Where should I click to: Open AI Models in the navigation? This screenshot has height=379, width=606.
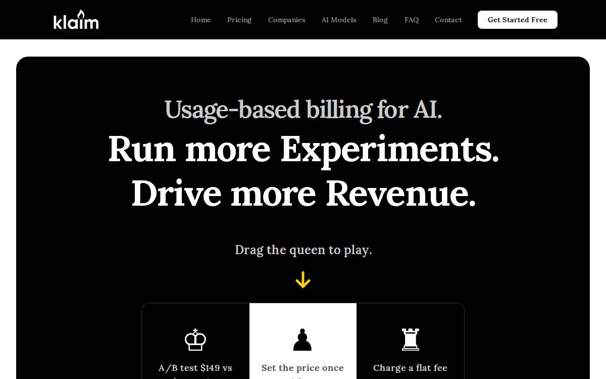pyautogui.click(x=339, y=20)
